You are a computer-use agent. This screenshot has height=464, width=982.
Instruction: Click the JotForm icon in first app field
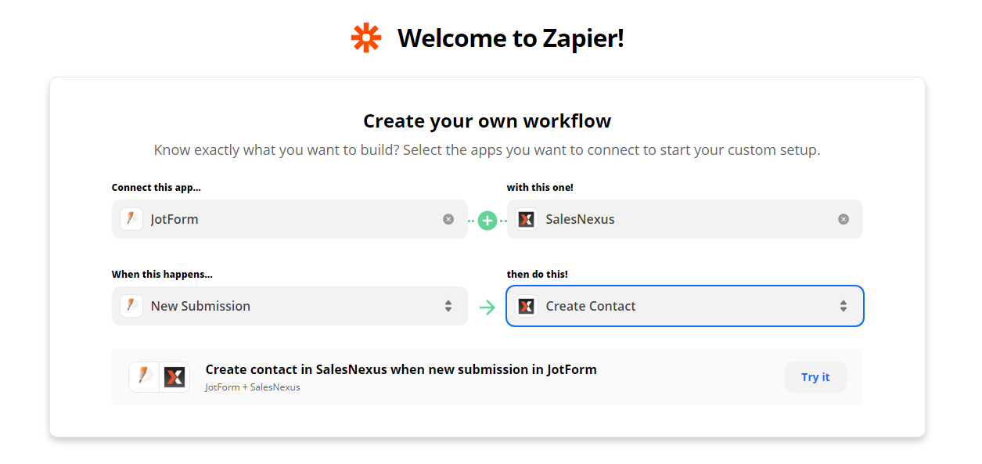[131, 219]
